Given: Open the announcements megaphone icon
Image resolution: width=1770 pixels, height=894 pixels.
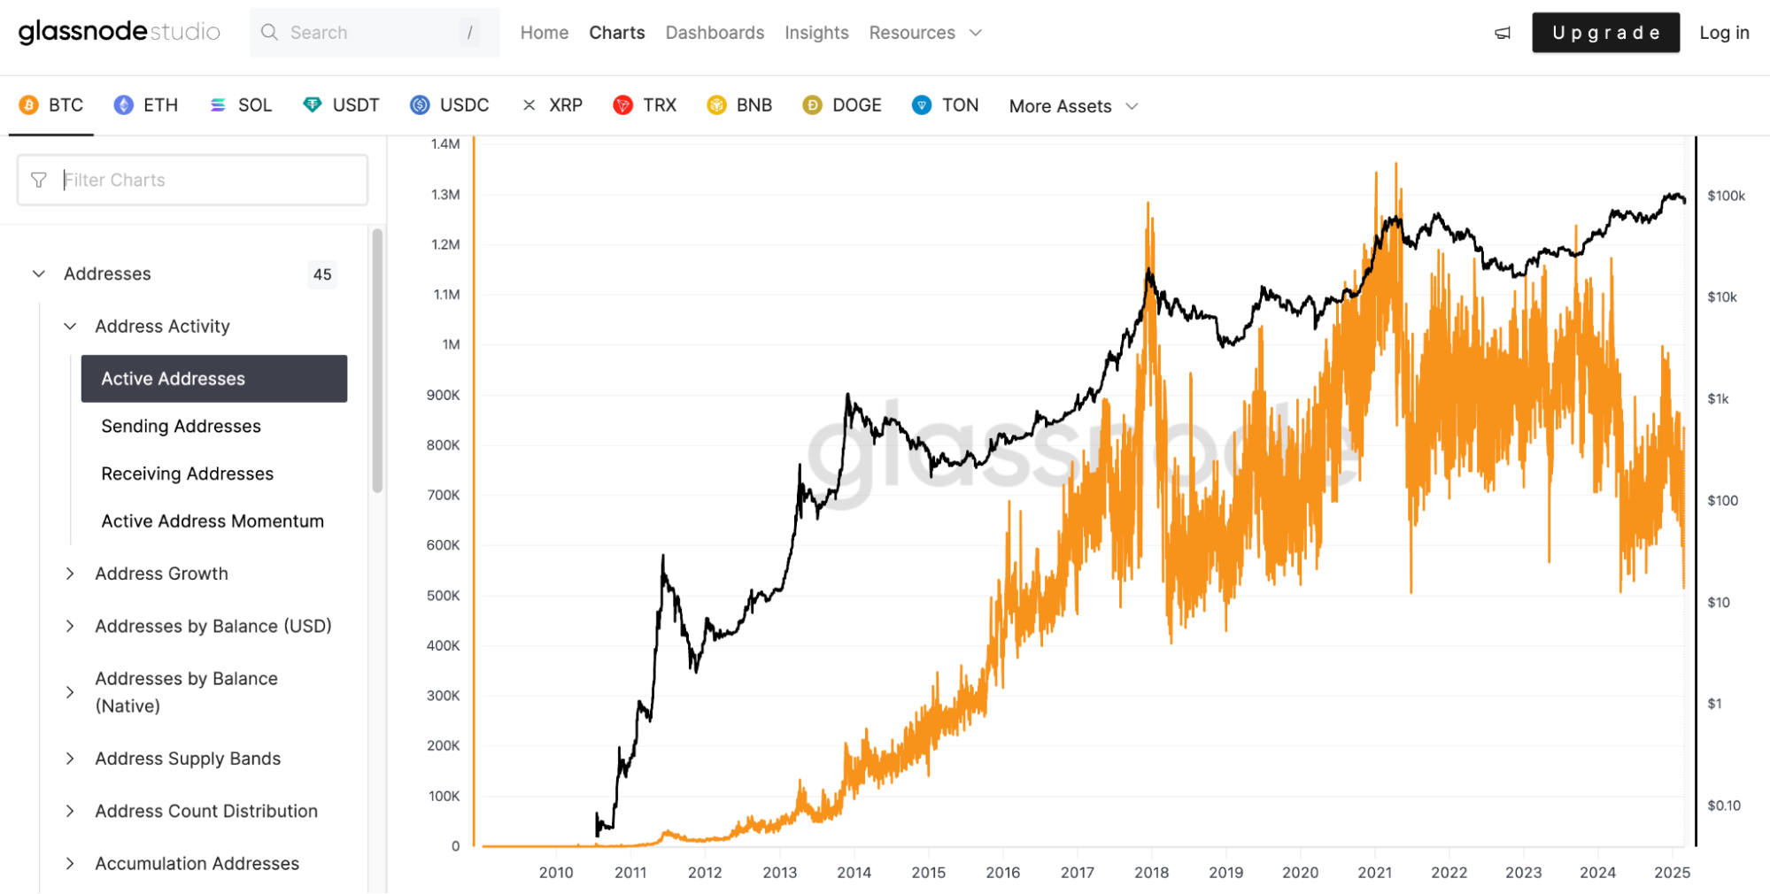Looking at the screenshot, I should [x=1503, y=33].
